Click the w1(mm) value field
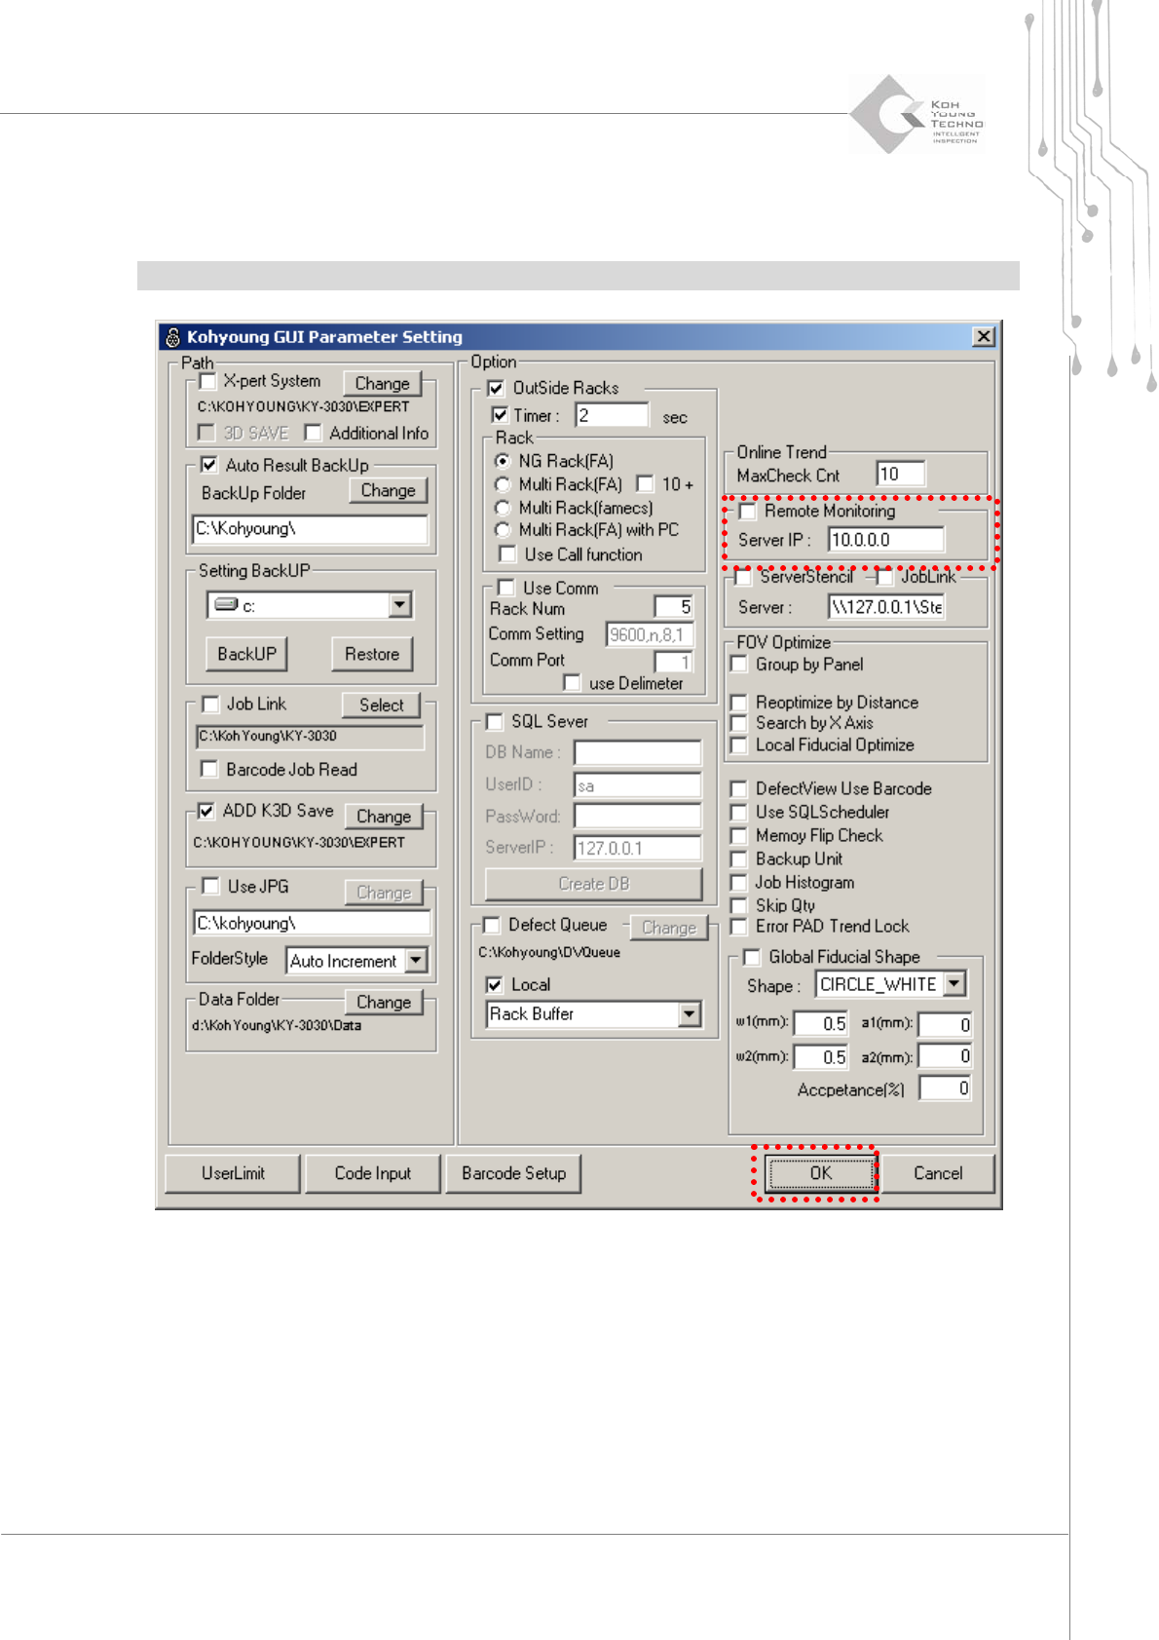Screen dimensions: 1159x1640 pyautogui.click(x=821, y=1024)
